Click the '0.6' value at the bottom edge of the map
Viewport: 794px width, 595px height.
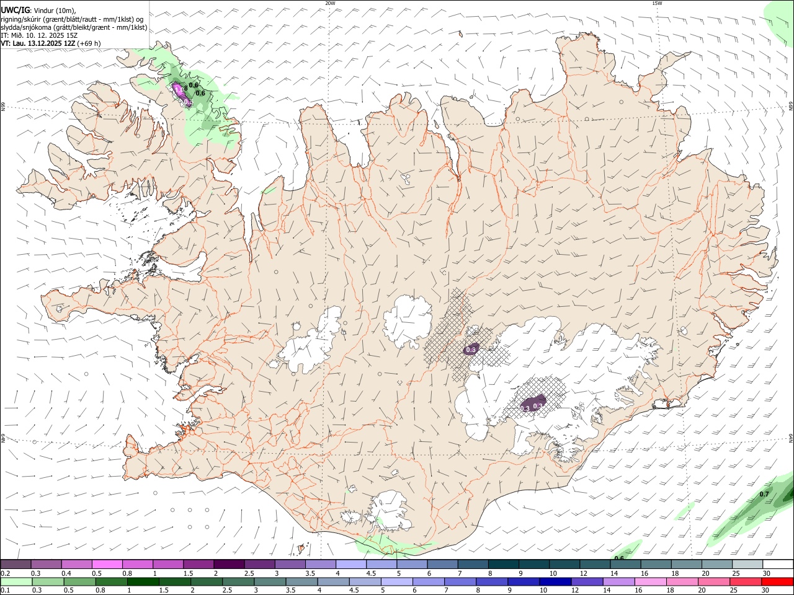tap(619, 558)
